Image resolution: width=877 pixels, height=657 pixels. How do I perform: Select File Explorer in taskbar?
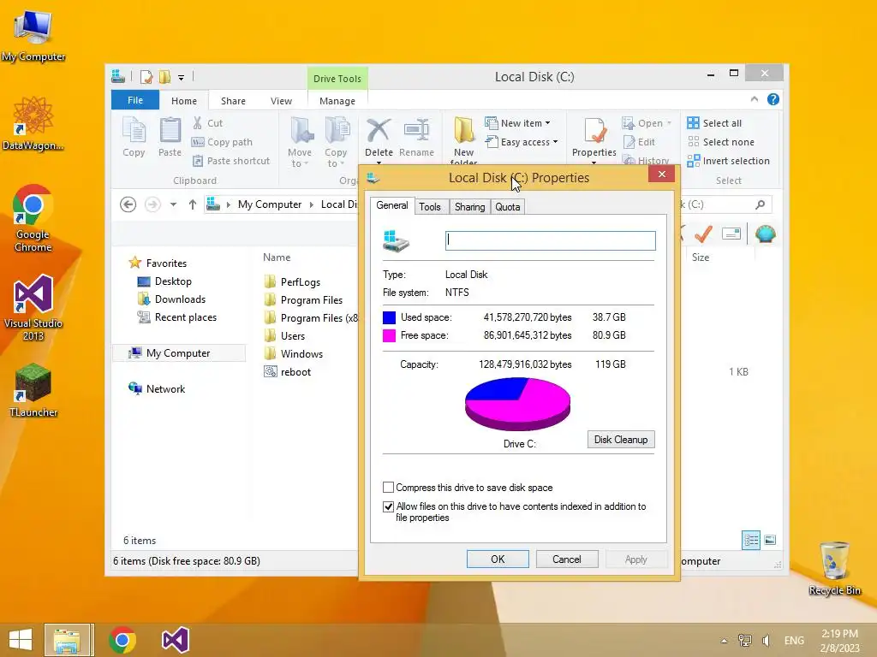67,640
